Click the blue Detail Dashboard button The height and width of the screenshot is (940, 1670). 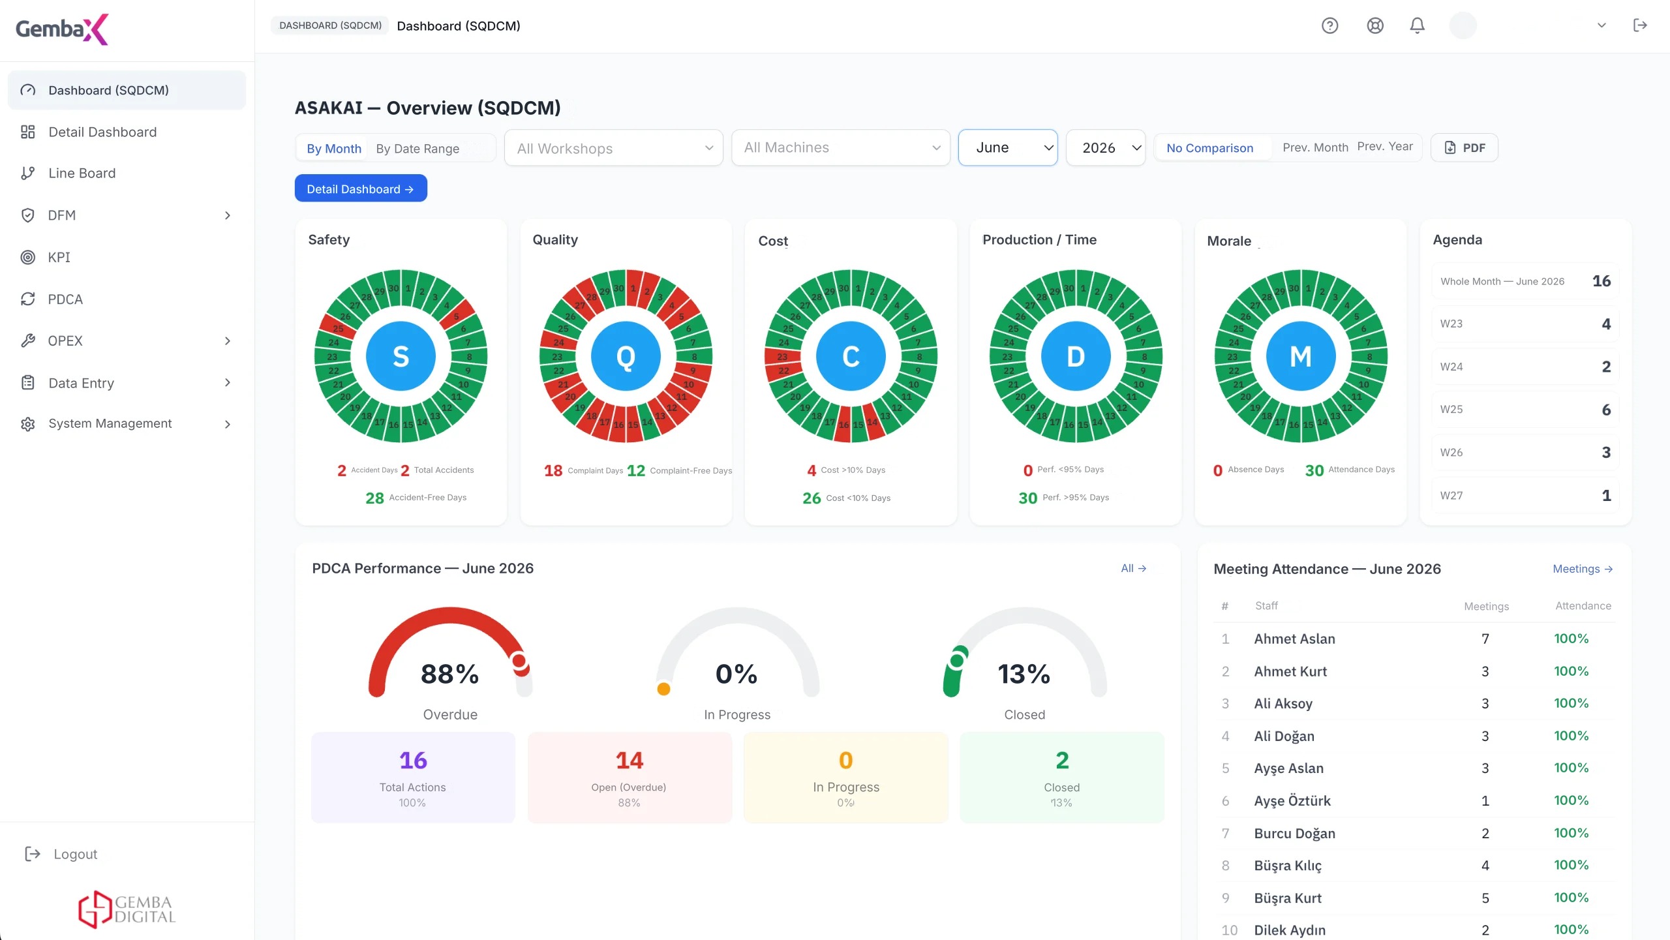(x=361, y=189)
